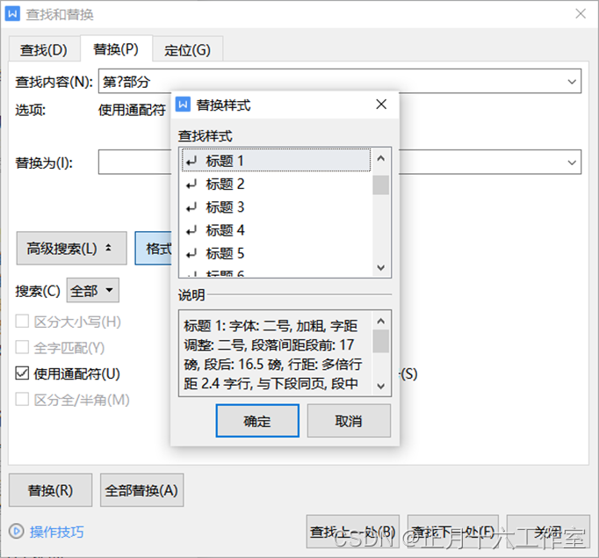The width and height of the screenshot is (599, 558).
Task: Toggle the 区分全/半角(M) checkbox
Action: pyautogui.click(x=22, y=399)
